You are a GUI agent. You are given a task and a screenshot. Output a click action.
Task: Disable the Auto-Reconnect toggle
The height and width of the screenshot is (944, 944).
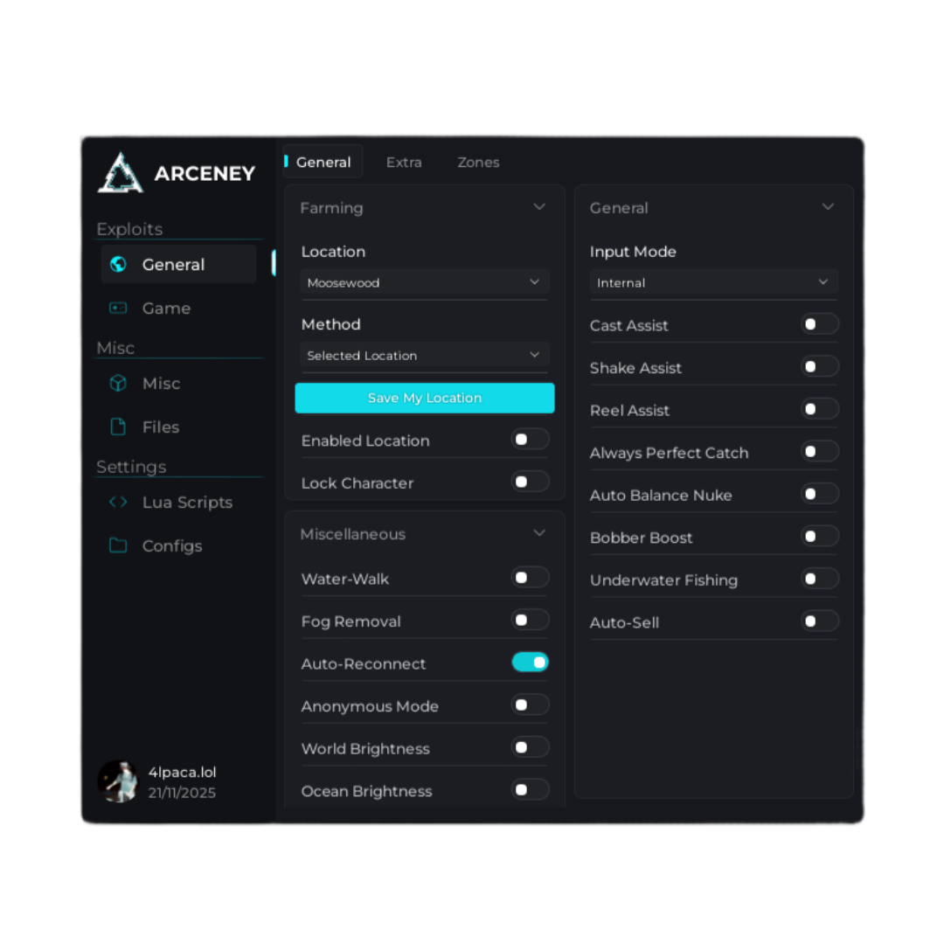tap(530, 663)
